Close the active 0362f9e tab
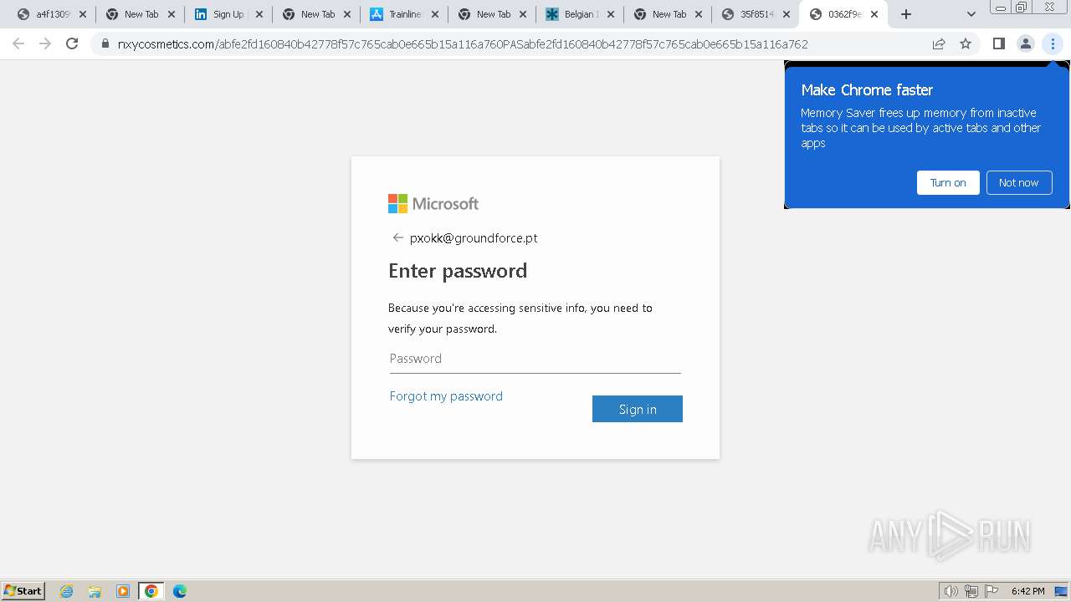The image size is (1071, 602). [x=874, y=14]
